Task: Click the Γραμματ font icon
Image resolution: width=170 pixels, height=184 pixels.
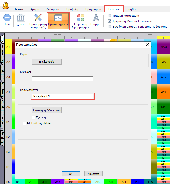Action: (x=96, y=18)
